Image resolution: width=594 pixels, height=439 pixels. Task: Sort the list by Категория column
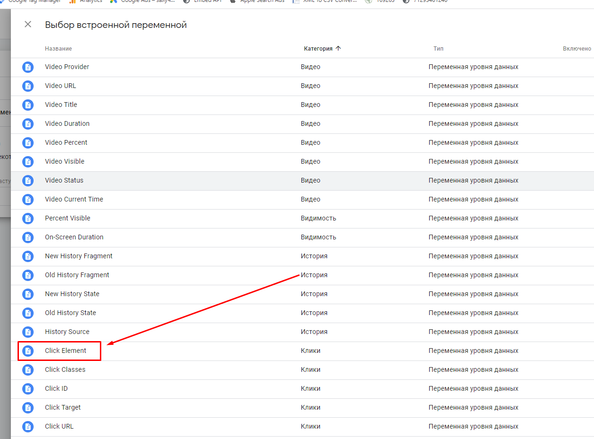(318, 49)
